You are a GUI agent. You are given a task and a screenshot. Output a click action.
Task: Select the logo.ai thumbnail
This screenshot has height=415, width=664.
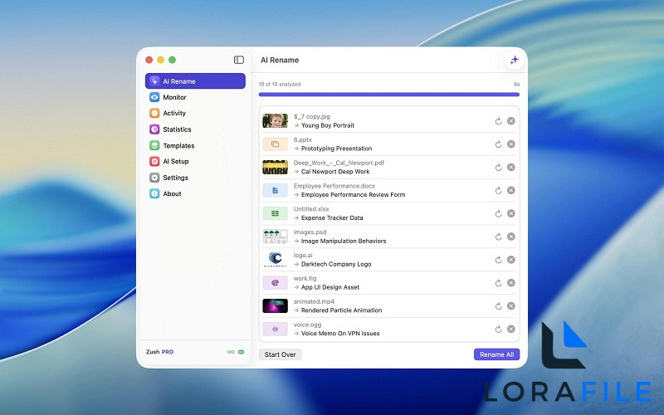[x=276, y=260]
